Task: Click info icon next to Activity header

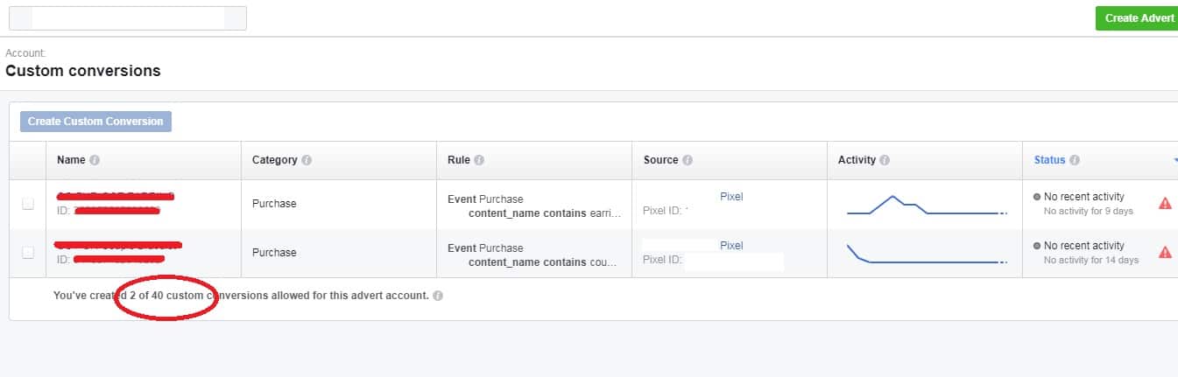Action: pyautogui.click(x=885, y=161)
